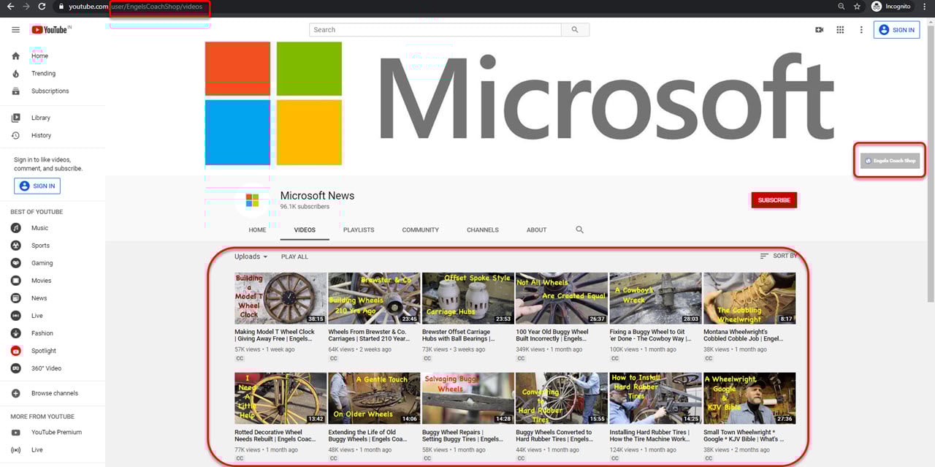
Task: Click the channel search magnifier after the About tab
Action: coord(579,229)
